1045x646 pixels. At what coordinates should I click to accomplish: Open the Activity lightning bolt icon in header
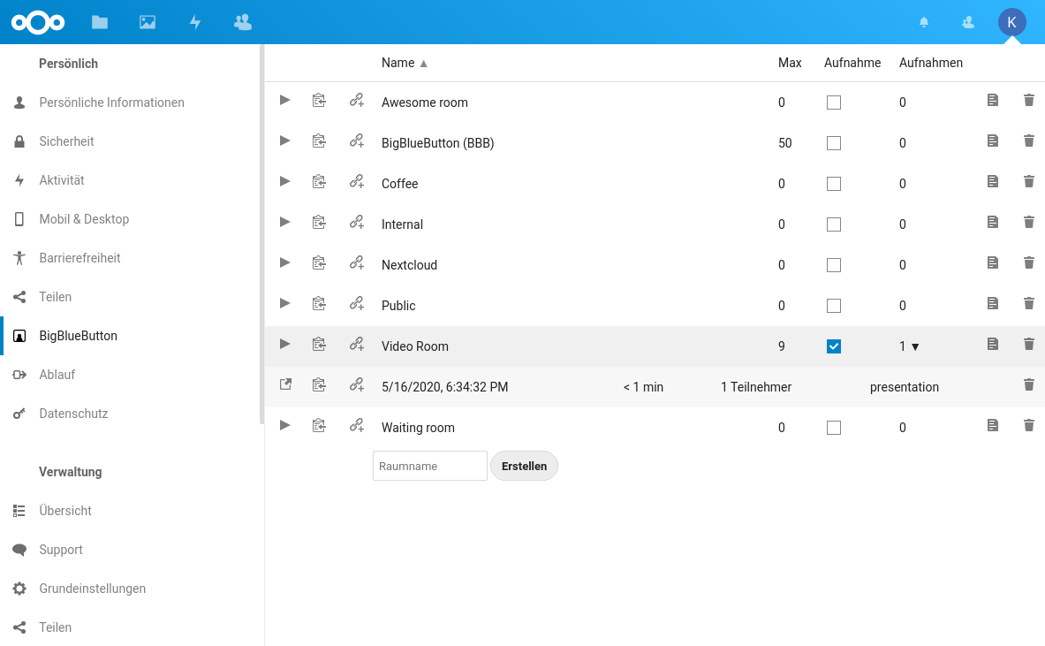coord(195,22)
